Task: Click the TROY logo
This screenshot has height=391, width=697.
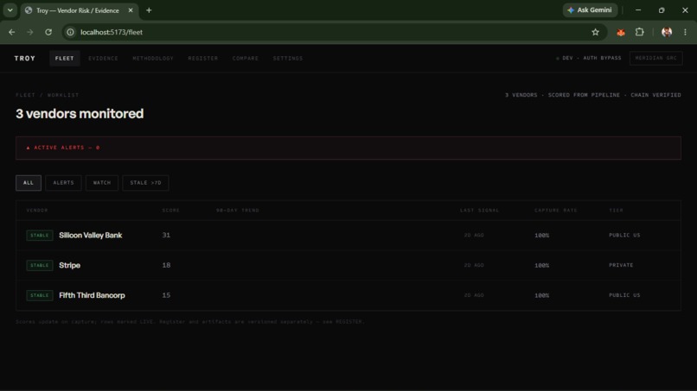Action: point(25,58)
